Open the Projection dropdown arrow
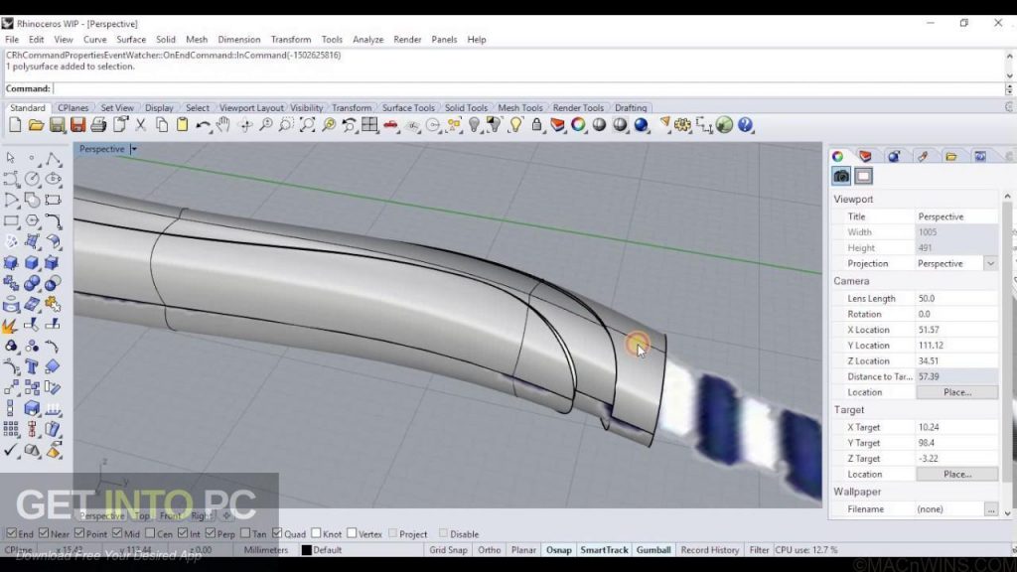Screen dimensions: 1017x572 coord(990,263)
